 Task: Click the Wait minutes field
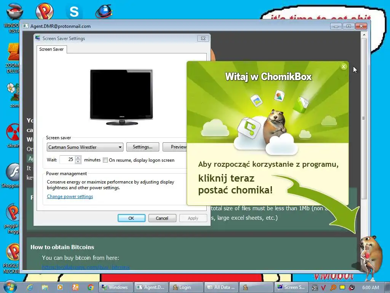click(x=67, y=159)
